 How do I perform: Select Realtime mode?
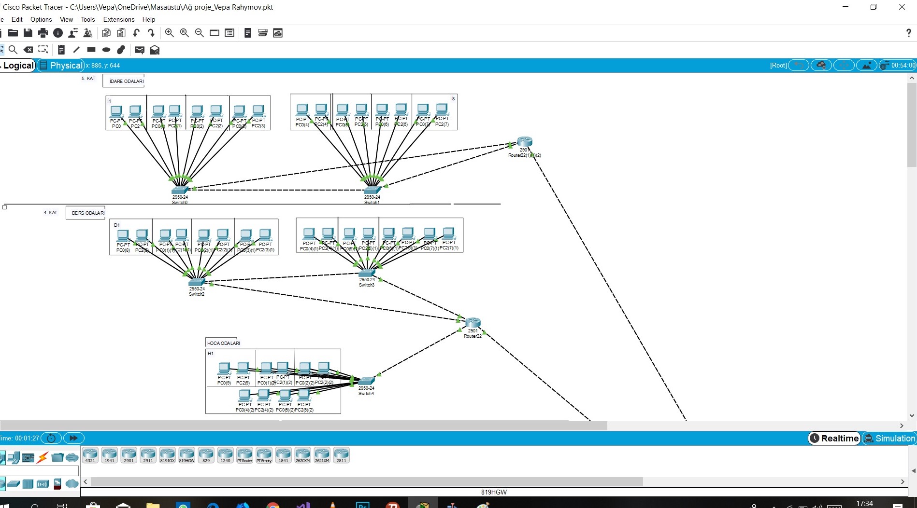pos(834,438)
